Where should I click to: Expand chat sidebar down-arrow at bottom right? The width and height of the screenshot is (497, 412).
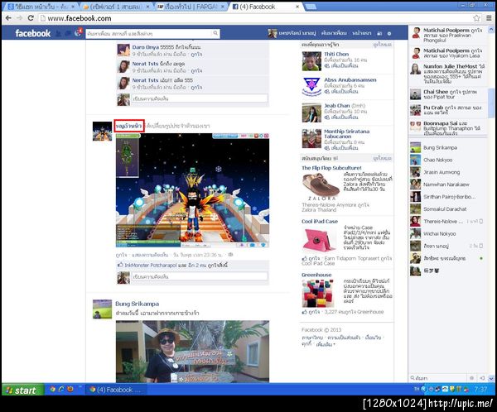pyautogui.click(x=491, y=378)
